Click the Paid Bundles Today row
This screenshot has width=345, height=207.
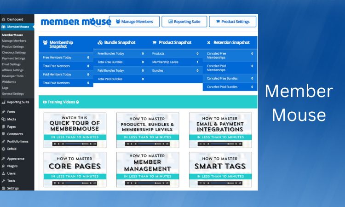click(121, 71)
